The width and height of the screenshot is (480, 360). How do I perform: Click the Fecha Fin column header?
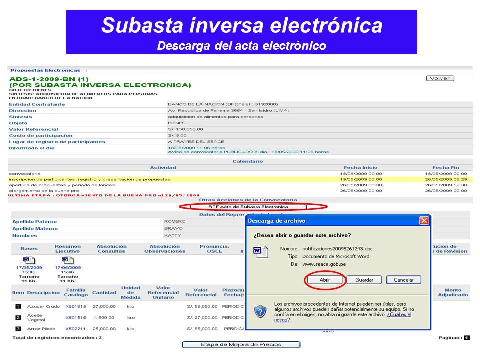(x=445, y=168)
